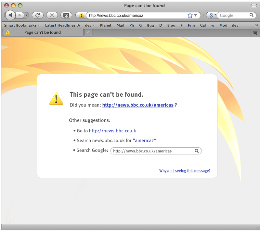This screenshot has height=231, width=261.
Task: Go to the http://news.bbc.co.uk link
Action: coord(112,131)
